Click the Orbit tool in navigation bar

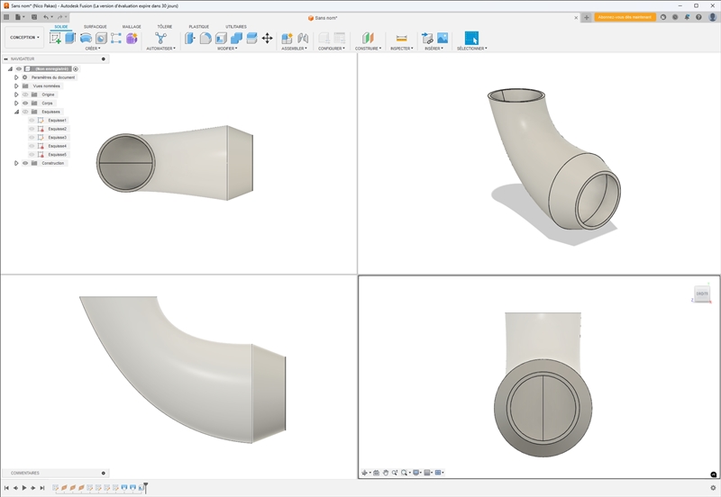(365, 473)
